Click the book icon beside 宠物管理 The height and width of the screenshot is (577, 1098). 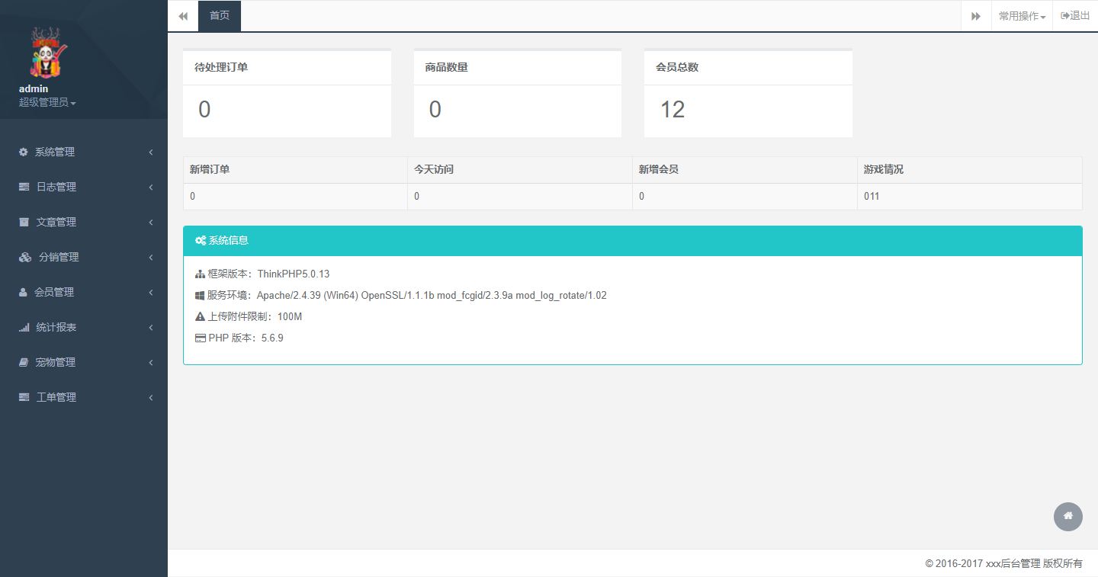[x=24, y=362]
